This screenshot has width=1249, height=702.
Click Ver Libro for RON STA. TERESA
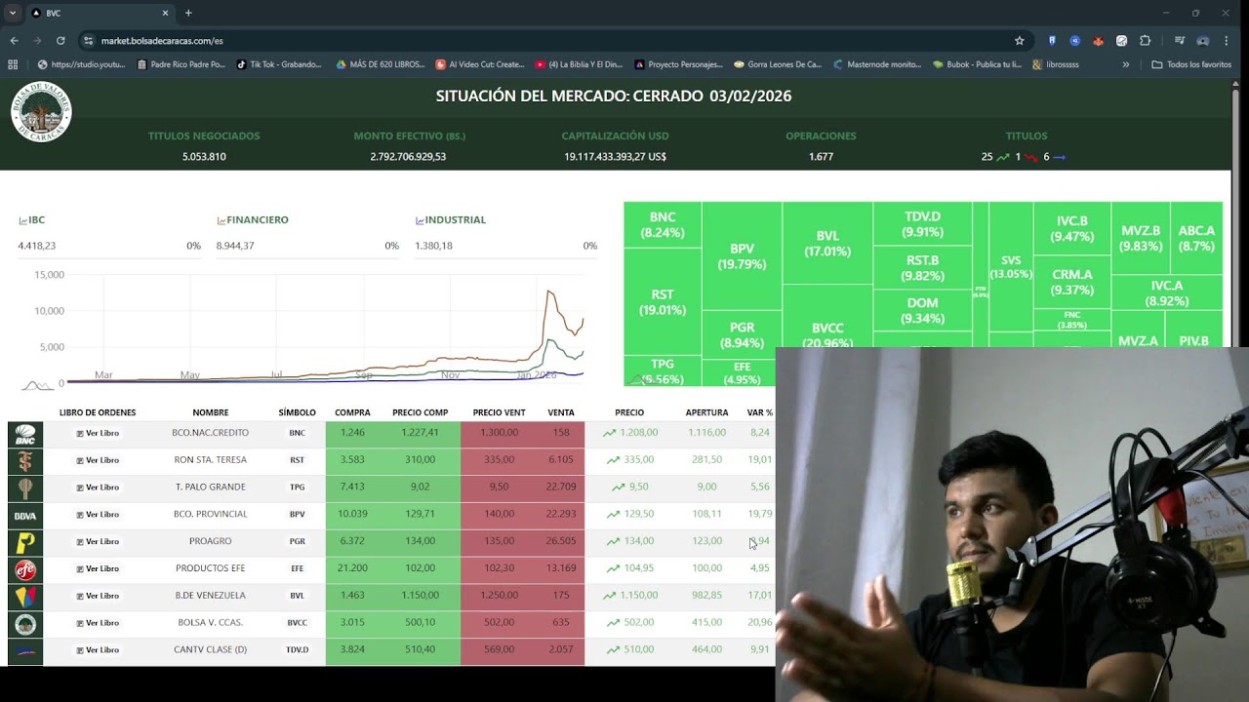[98, 460]
